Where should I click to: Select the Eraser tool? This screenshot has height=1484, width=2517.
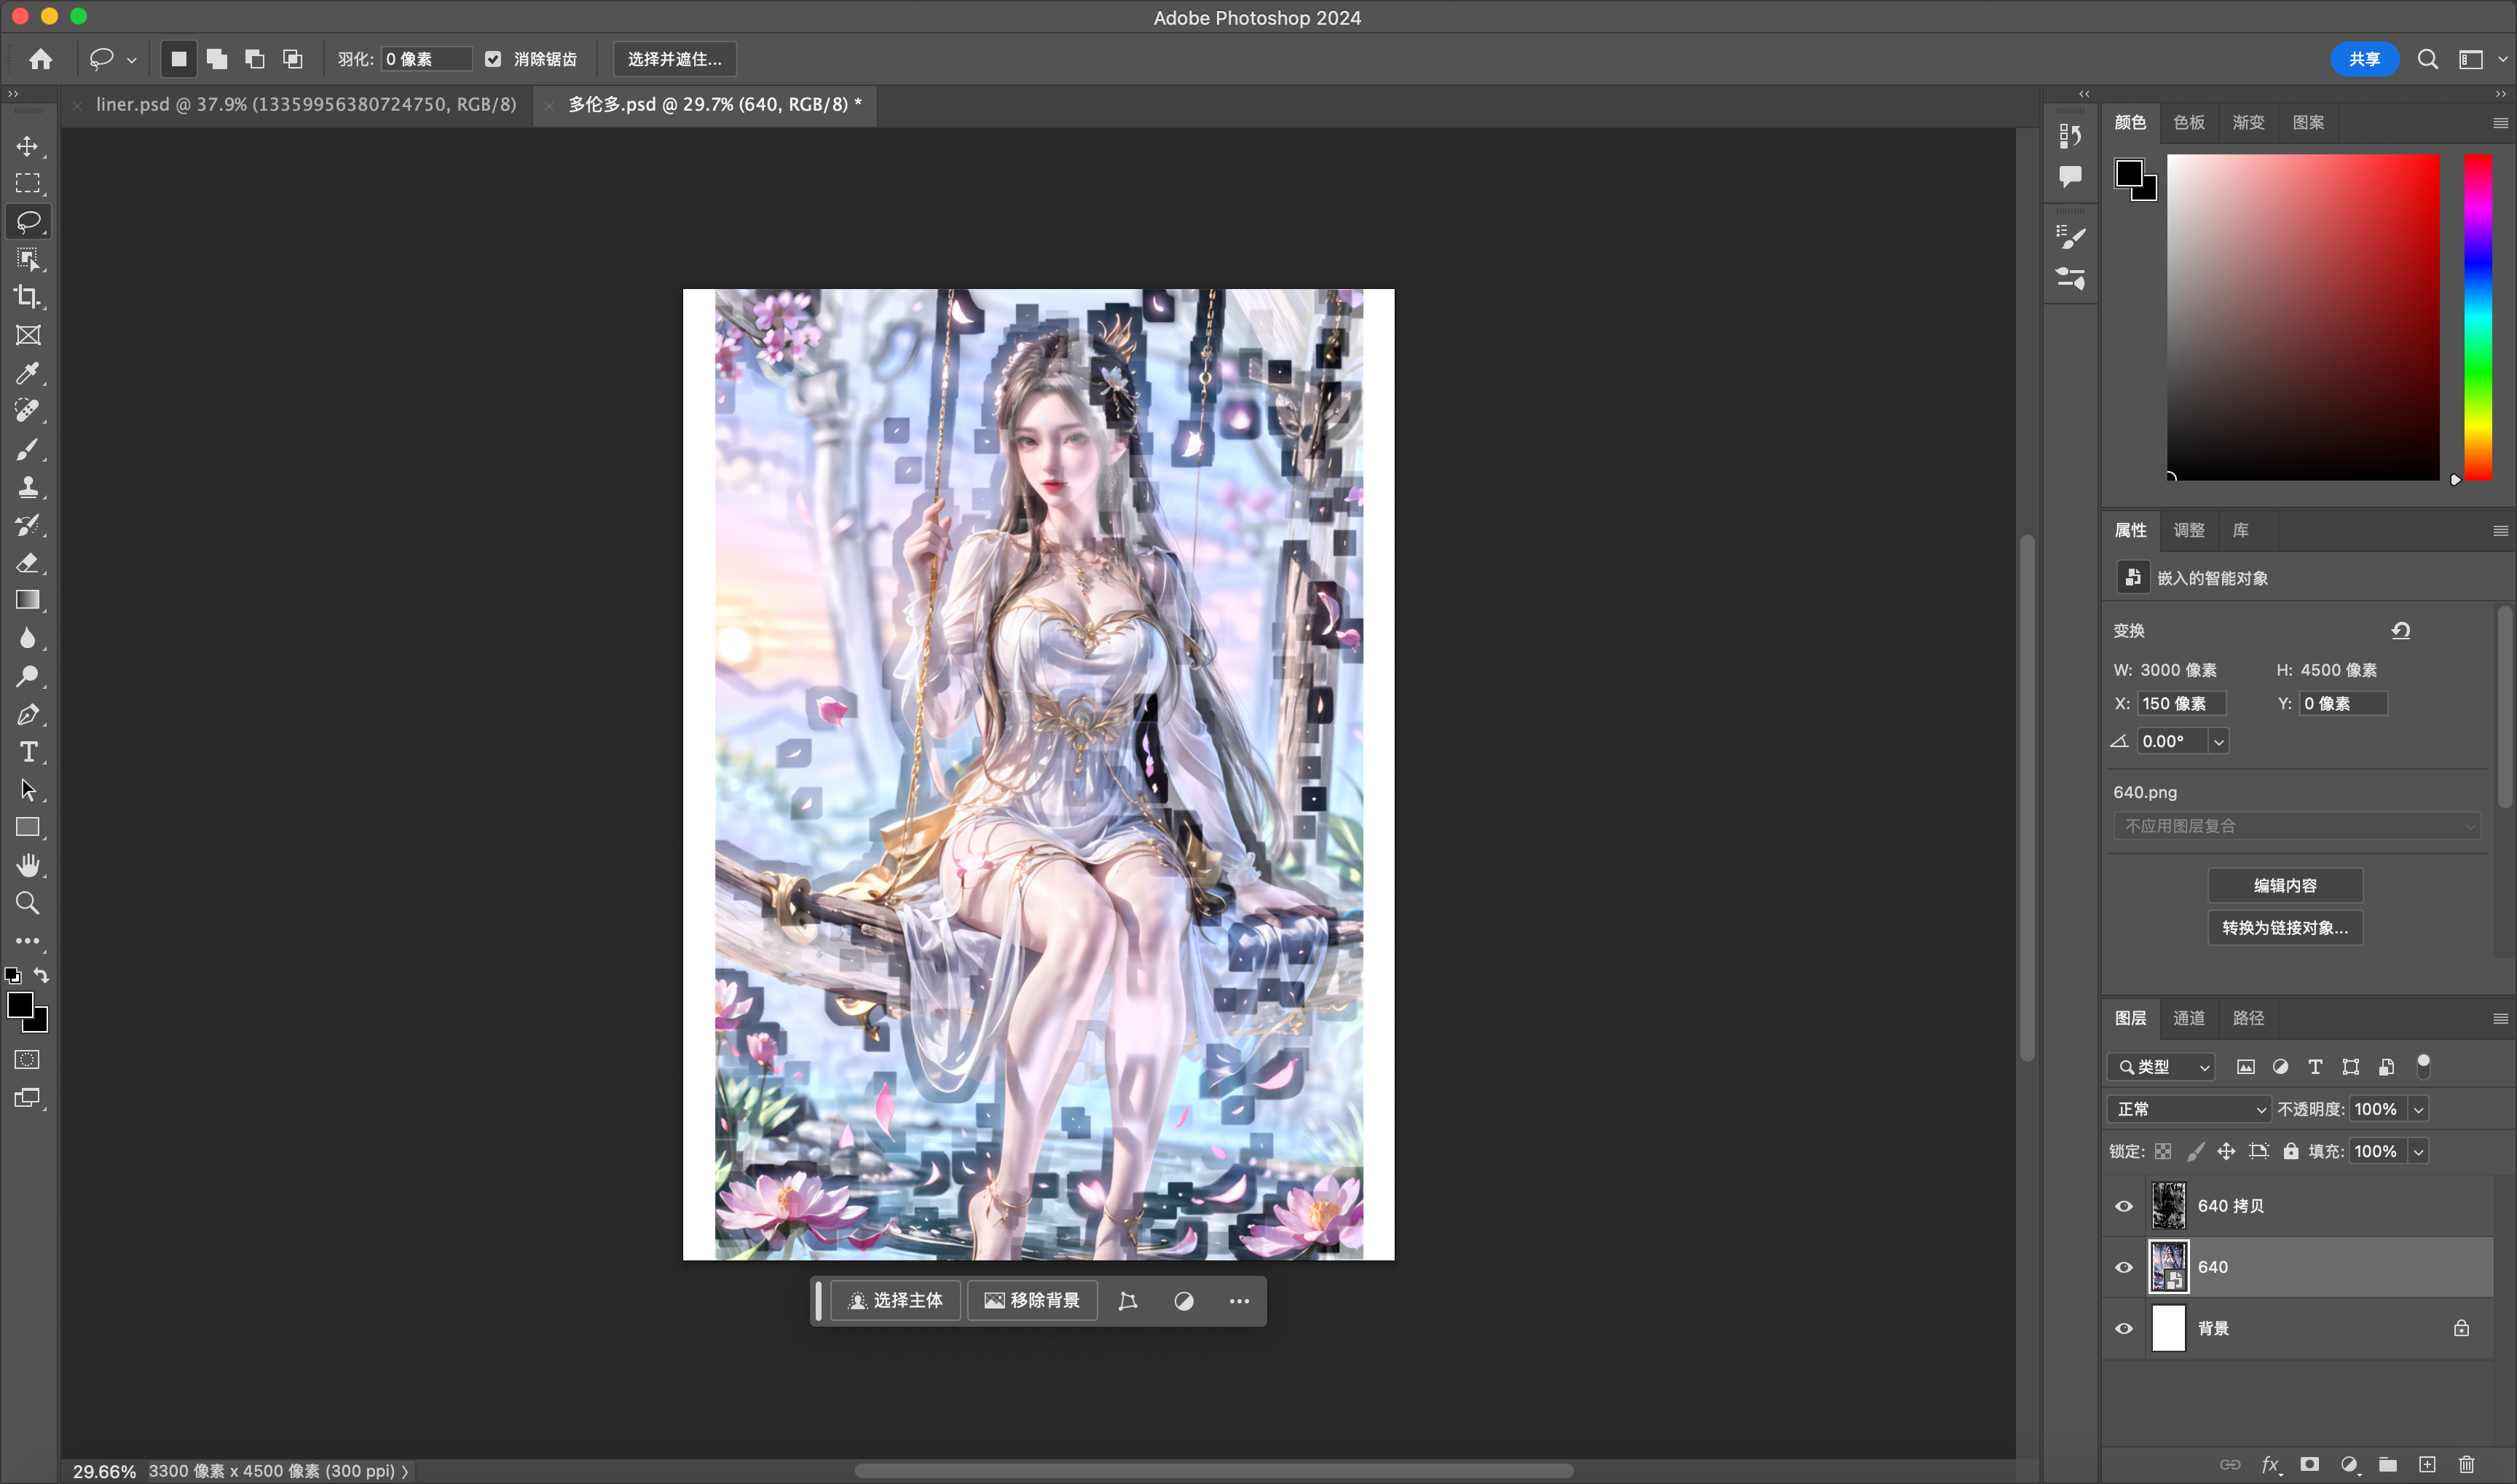click(x=28, y=562)
